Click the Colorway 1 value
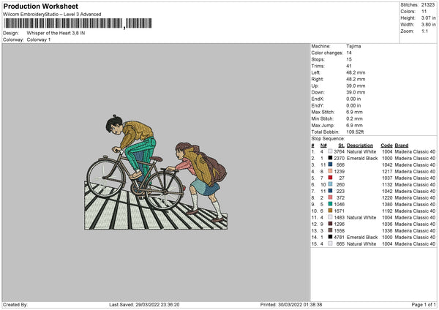This screenshot has height=310, width=439. pyautogui.click(x=39, y=39)
